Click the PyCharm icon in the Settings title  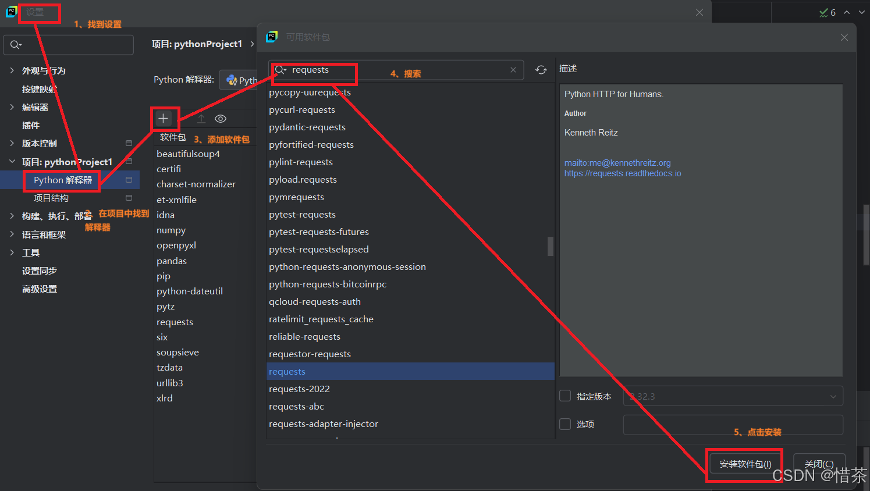11,12
